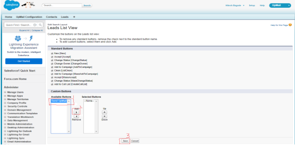
Task: Expand Translation Workbench in sidebar
Action: (x=5, y=117)
